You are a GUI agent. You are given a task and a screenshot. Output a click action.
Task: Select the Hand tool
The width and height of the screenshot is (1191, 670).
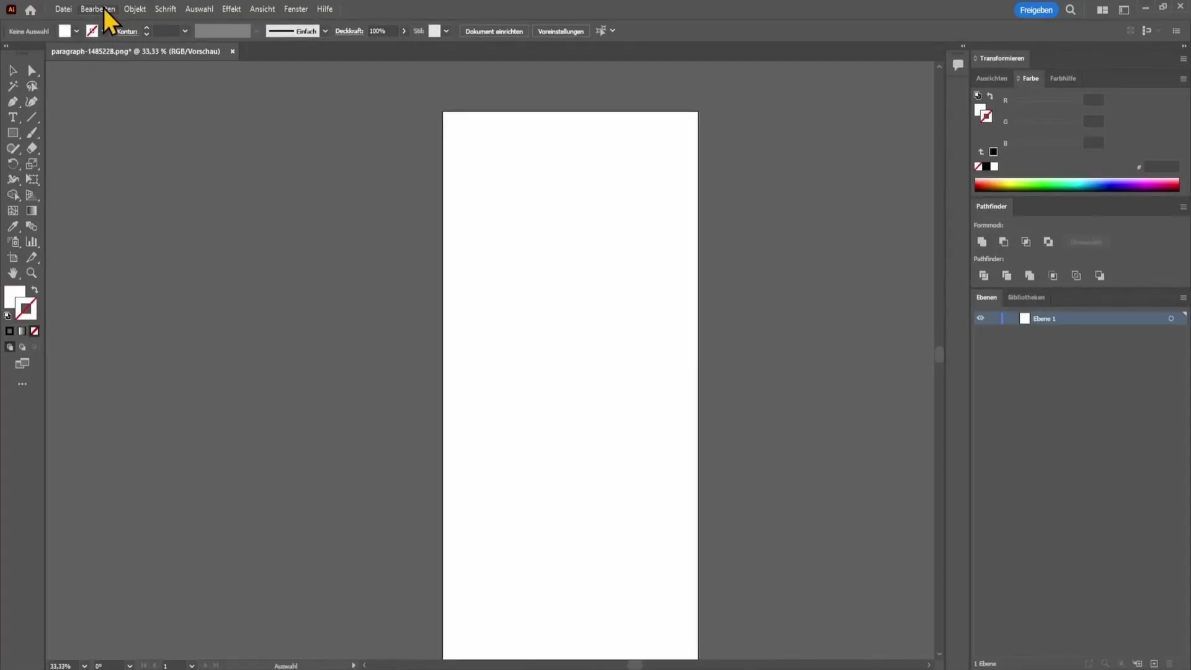tap(13, 273)
